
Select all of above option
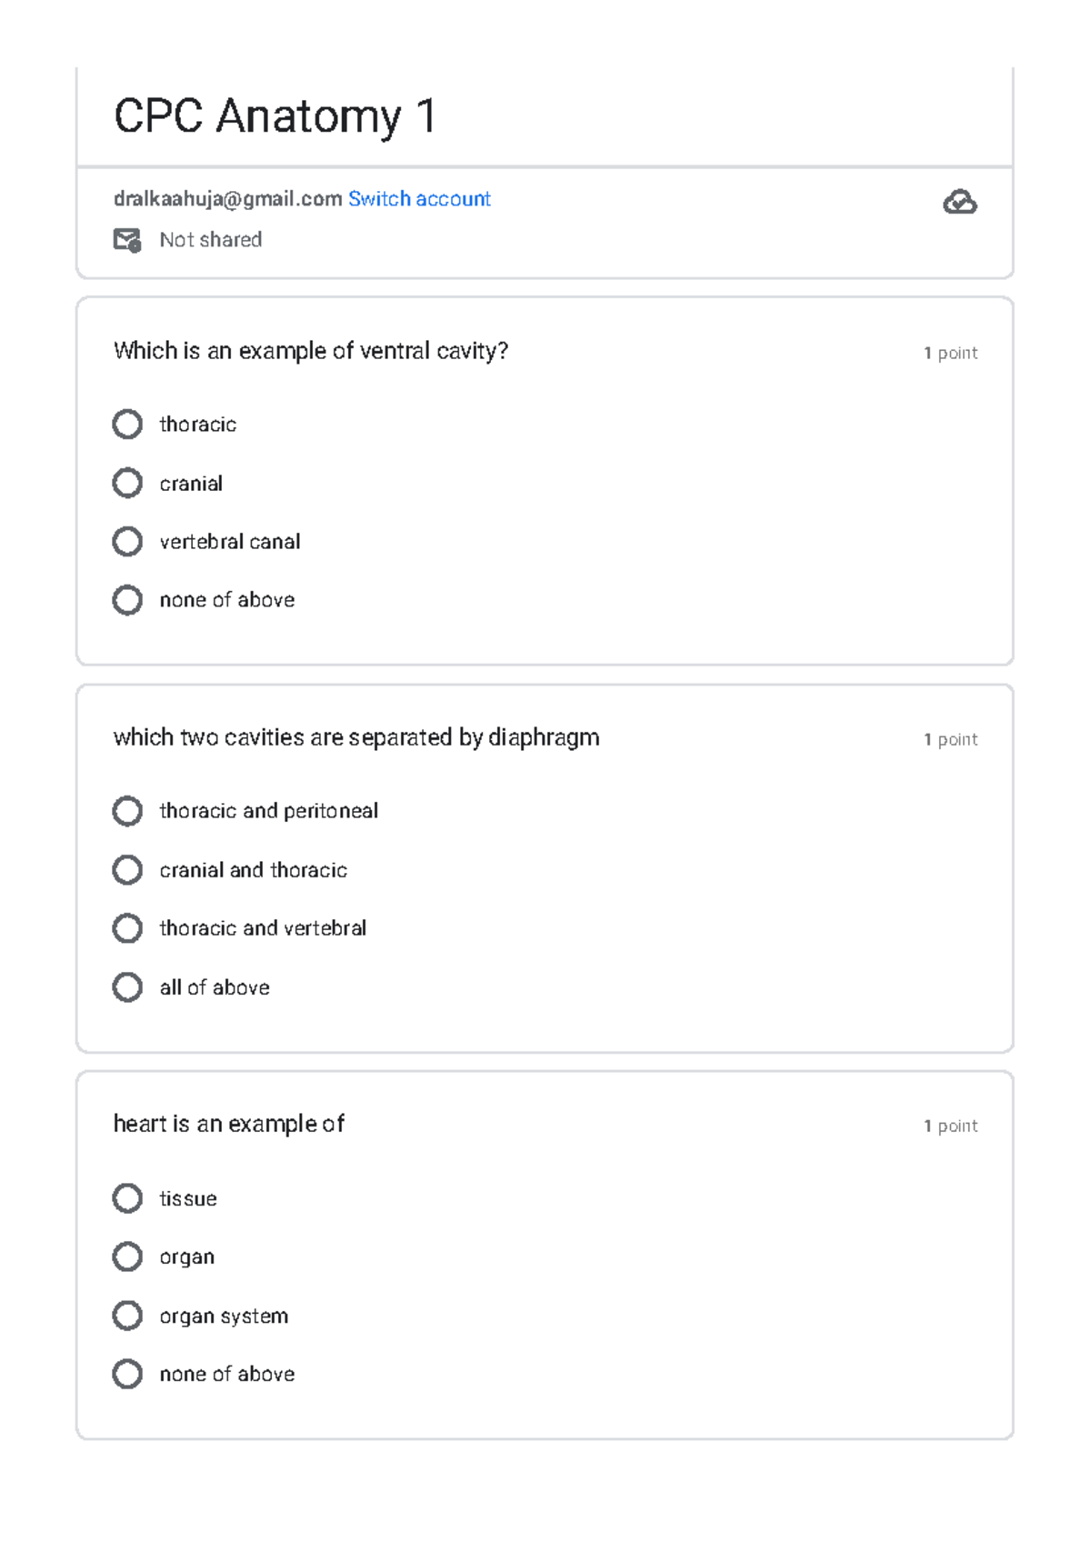(x=127, y=987)
